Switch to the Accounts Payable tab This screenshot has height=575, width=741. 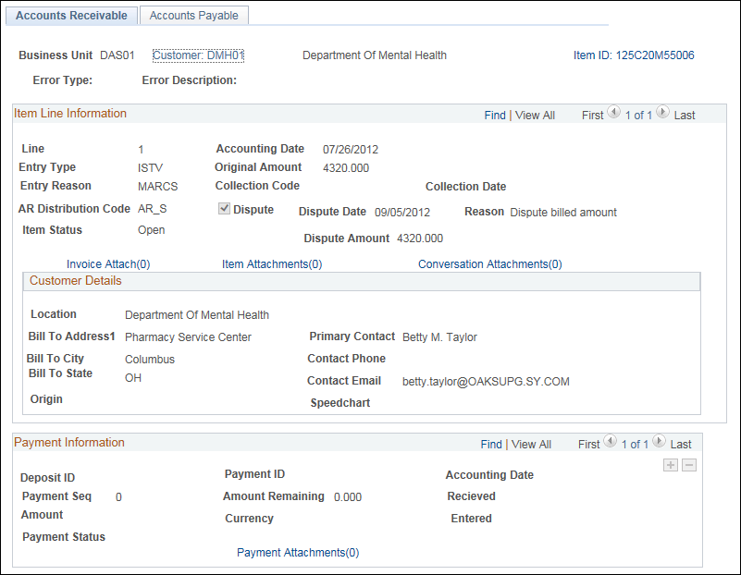193,16
